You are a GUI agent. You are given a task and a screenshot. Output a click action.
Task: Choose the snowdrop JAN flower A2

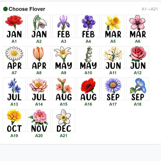(x=39, y=26)
